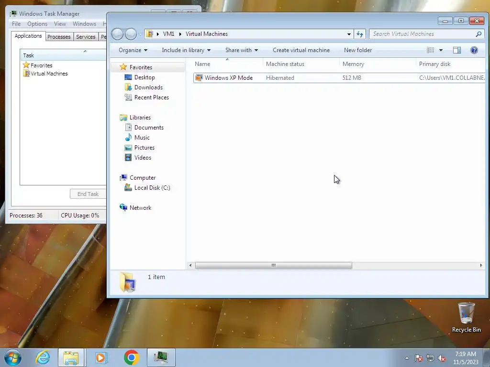This screenshot has width=490, height=367.
Task: Click the horizontal scrollbar right arrow
Action: coord(481,265)
